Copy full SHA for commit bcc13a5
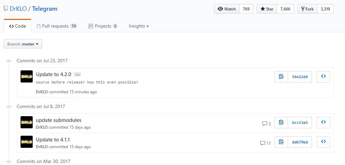Viewport: 345px width, 165px height. click(x=281, y=123)
